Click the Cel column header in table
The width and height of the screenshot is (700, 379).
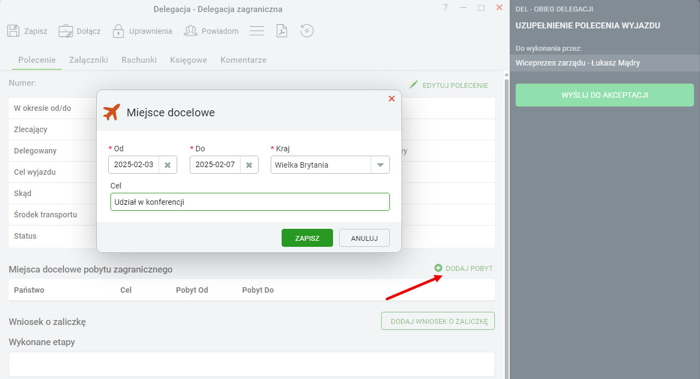coord(126,290)
